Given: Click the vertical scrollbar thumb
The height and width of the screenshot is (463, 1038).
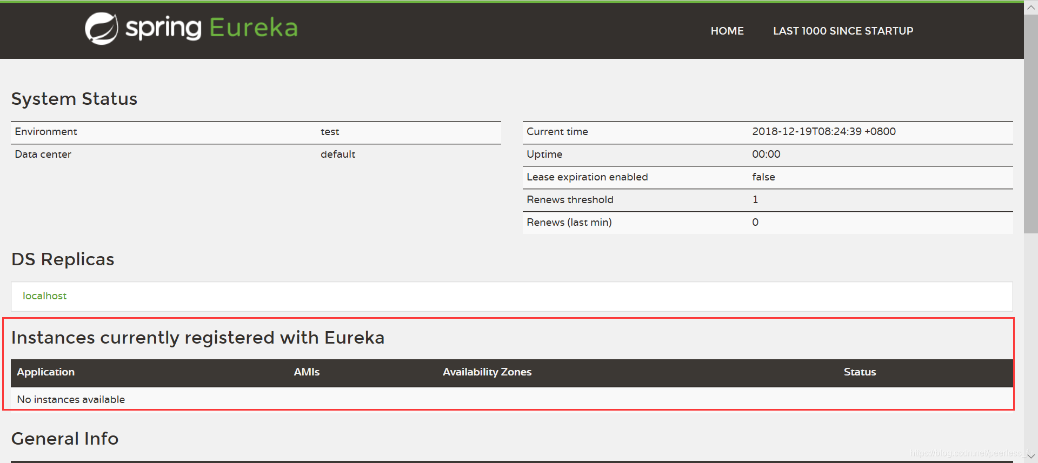Looking at the screenshot, I should point(1031,124).
